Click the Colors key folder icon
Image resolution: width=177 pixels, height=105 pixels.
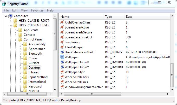point(25,58)
